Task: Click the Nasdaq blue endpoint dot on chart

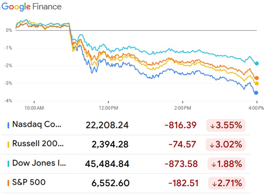Action: (x=256, y=93)
